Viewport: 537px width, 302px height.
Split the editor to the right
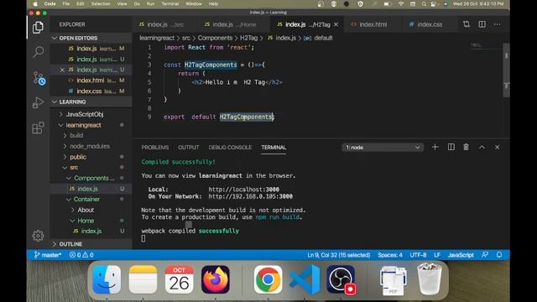click(482, 24)
